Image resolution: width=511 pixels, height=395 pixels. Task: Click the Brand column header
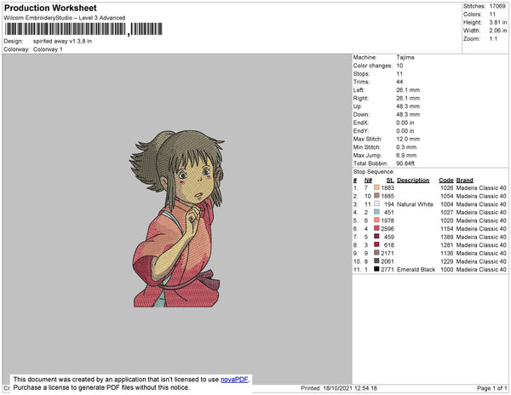point(465,180)
